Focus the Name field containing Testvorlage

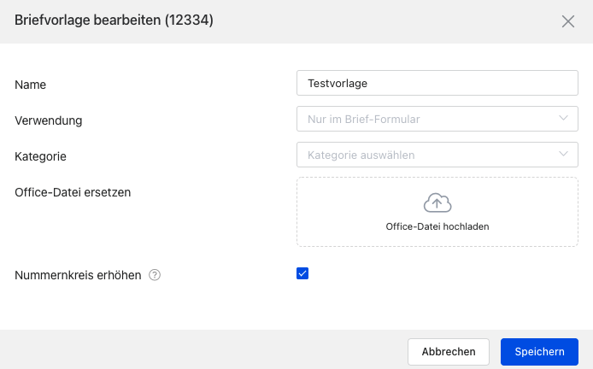pos(437,83)
